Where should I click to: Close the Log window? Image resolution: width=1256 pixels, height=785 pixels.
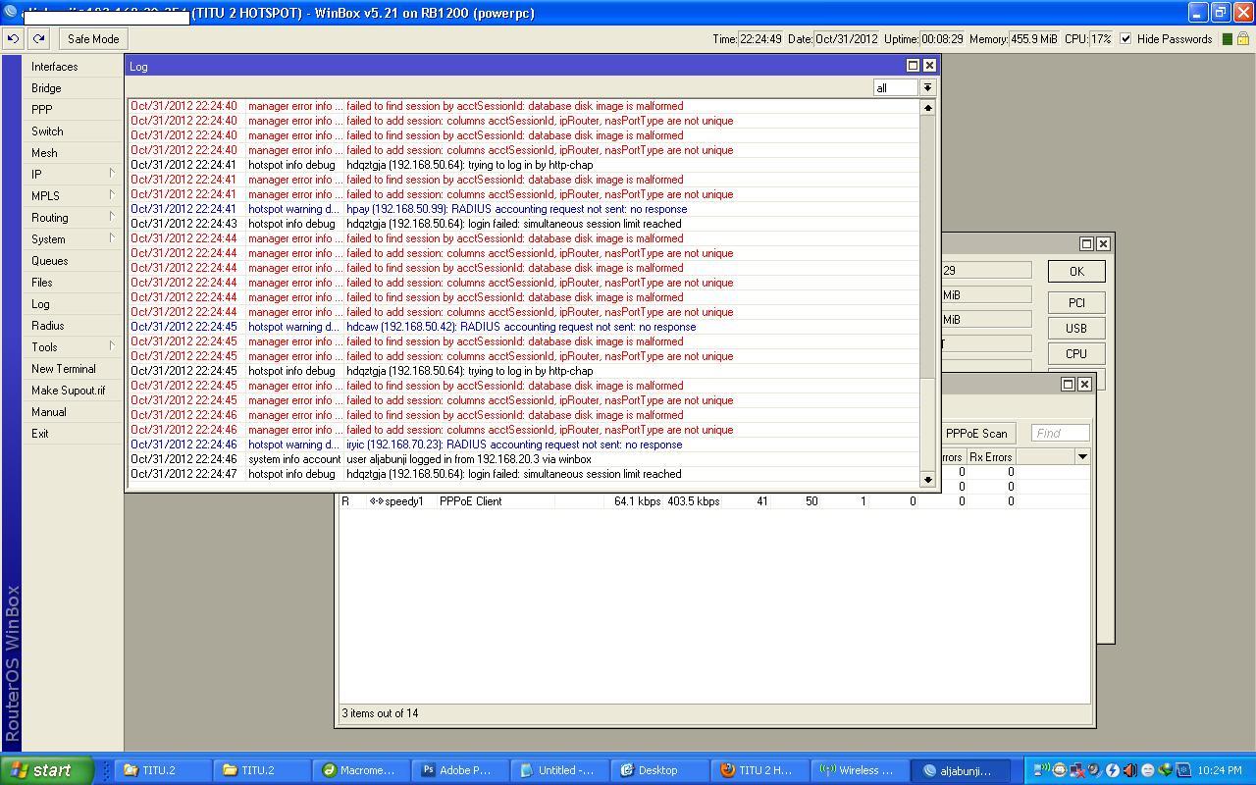point(929,66)
